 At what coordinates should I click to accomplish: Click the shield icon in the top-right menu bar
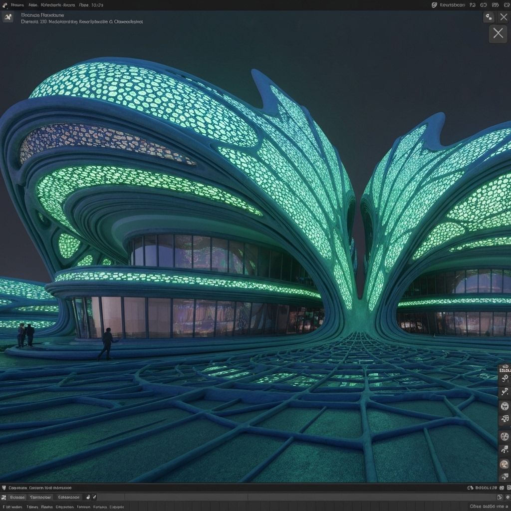pyautogui.click(x=434, y=5)
